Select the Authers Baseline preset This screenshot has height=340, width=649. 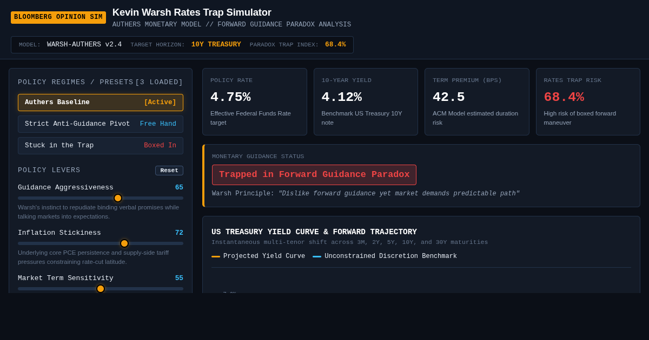(101, 103)
